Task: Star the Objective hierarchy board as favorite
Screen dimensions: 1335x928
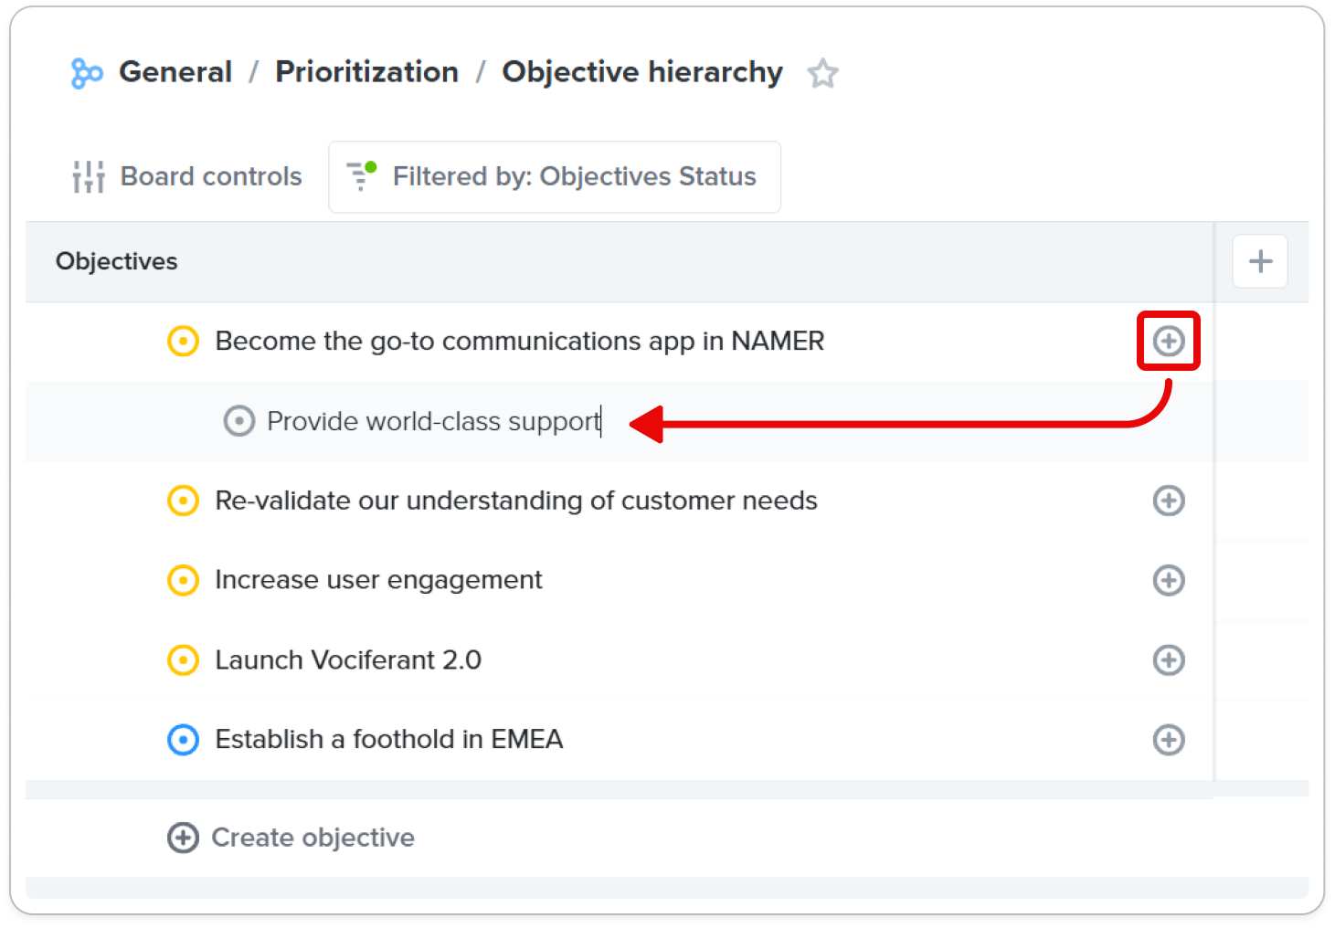Action: coord(822,73)
